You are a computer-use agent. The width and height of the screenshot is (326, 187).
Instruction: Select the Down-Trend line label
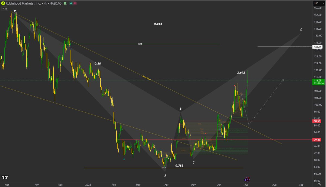(146, 78)
